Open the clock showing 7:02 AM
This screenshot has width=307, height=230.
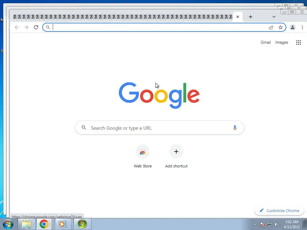point(292,224)
